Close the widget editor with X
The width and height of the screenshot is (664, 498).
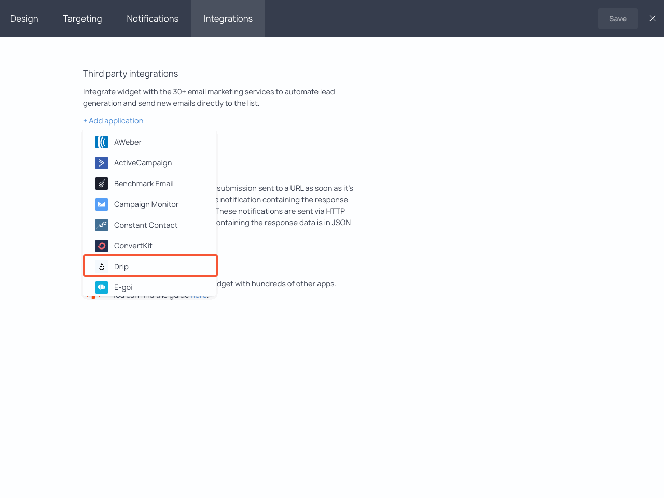pos(653,18)
